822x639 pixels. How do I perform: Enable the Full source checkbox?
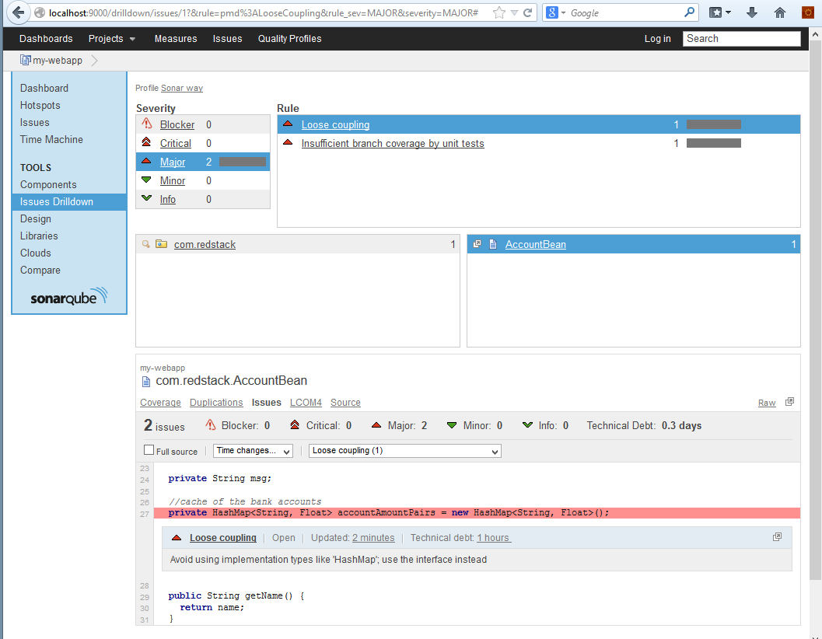point(149,451)
